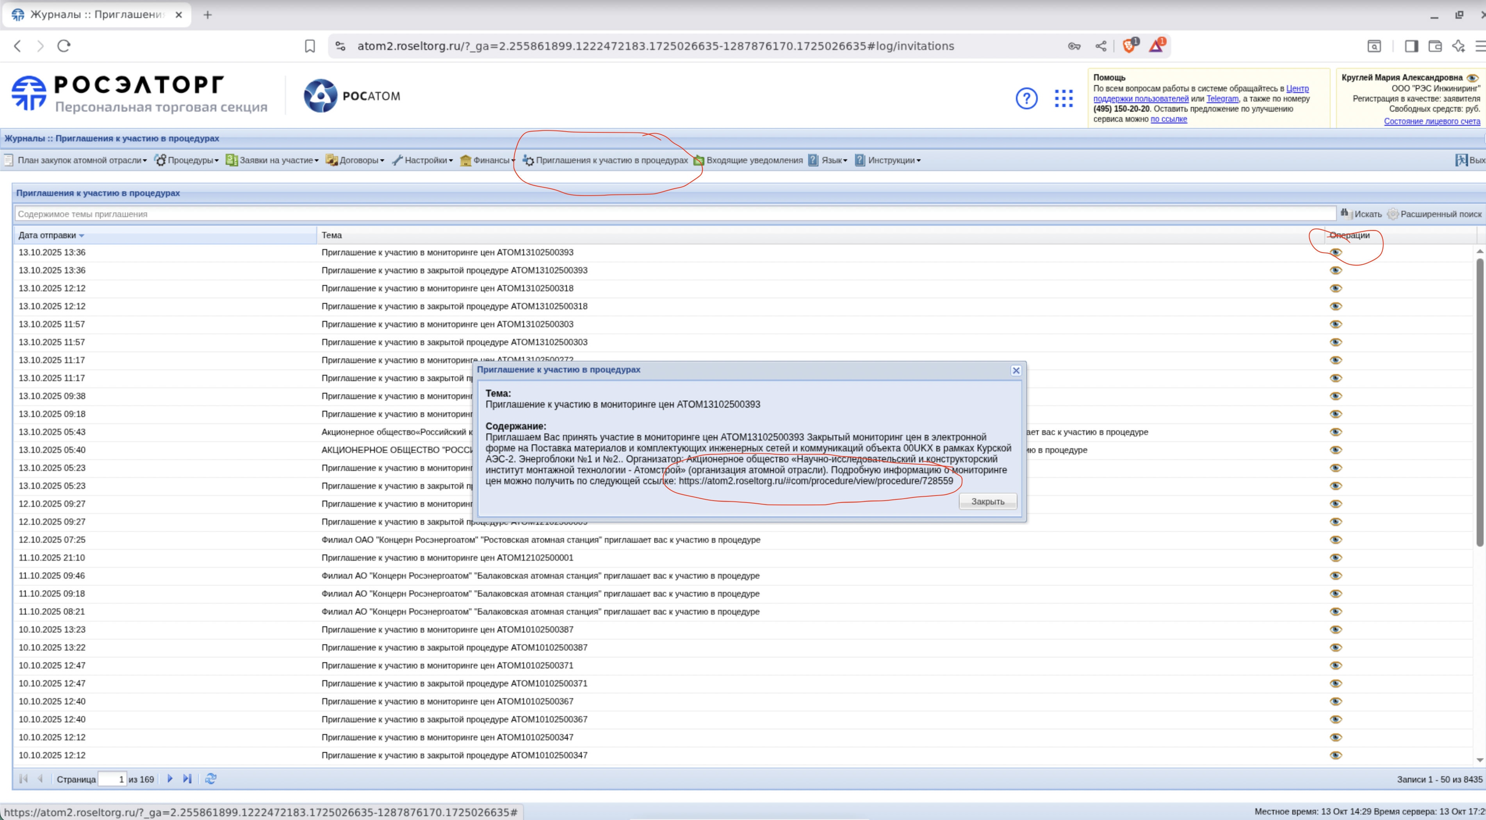Click the refresh icon in pagination bar
Viewport: 1486px width, 820px height.
pos(210,779)
